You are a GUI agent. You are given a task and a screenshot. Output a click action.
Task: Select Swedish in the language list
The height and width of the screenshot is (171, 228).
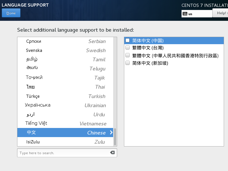click(x=65, y=50)
